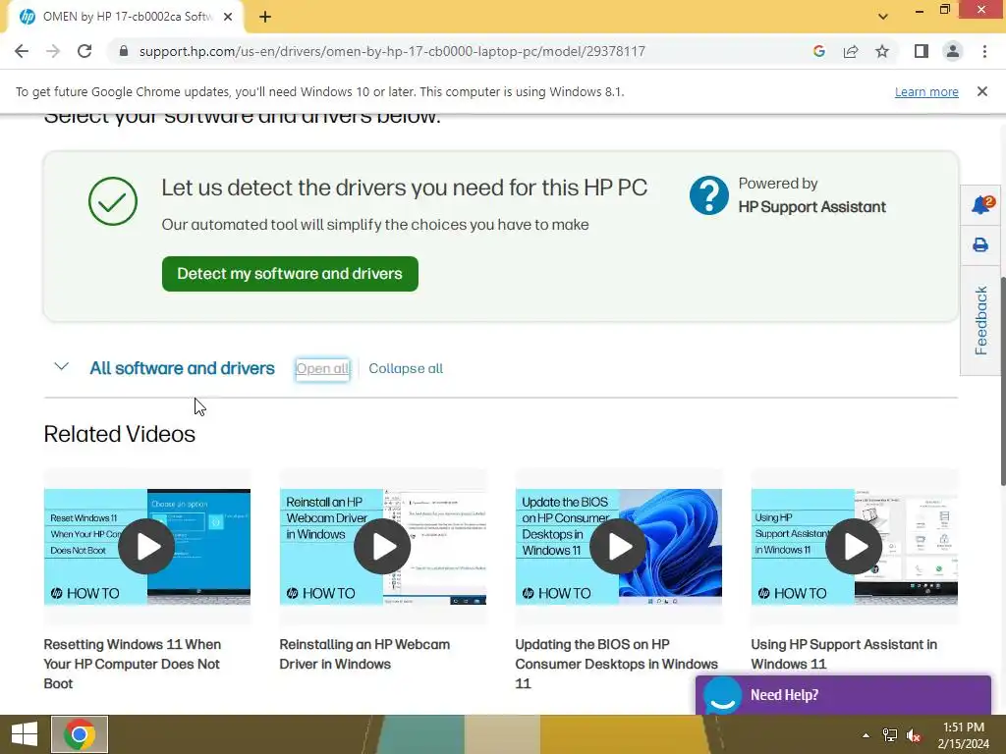This screenshot has height=754, width=1006.
Task: Open Resetting Windows 11 video title
Action: (x=133, y=664)
